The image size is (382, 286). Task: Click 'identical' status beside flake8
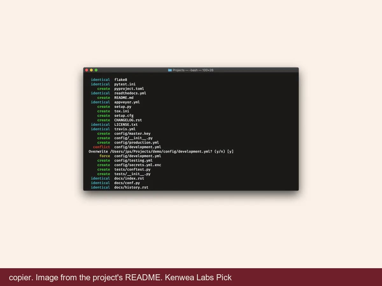coord(100,80)
